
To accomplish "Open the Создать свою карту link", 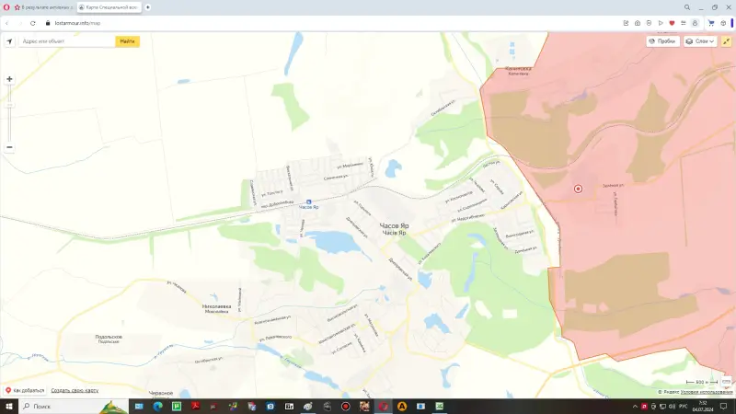I will click(75, 390).
